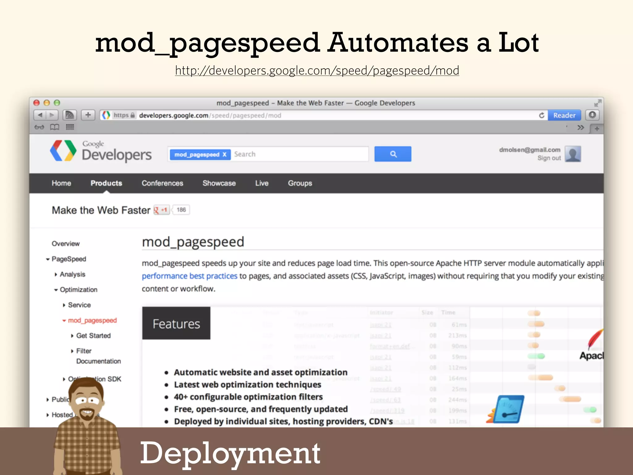Screen dimensions: 633x475
Task: Select the Products nav tab
Action: point(106,183)
